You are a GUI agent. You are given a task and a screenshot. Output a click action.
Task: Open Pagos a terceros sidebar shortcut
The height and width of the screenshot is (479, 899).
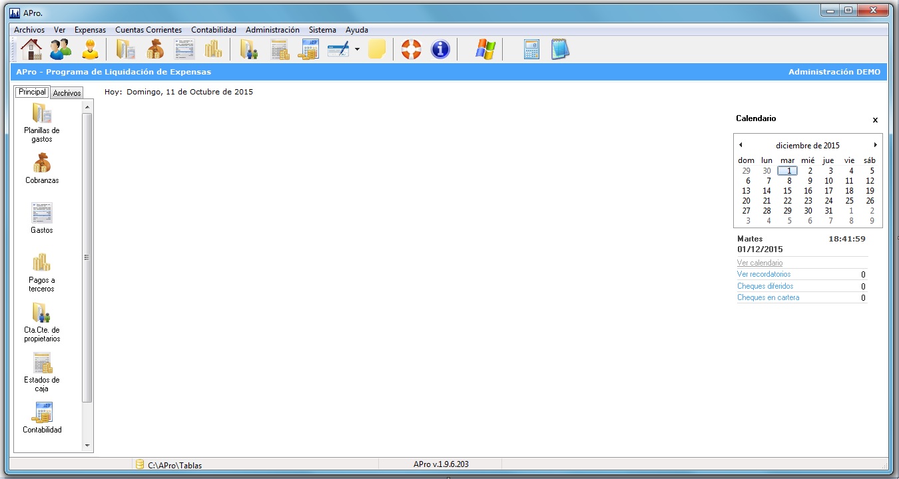coord(42,272)
